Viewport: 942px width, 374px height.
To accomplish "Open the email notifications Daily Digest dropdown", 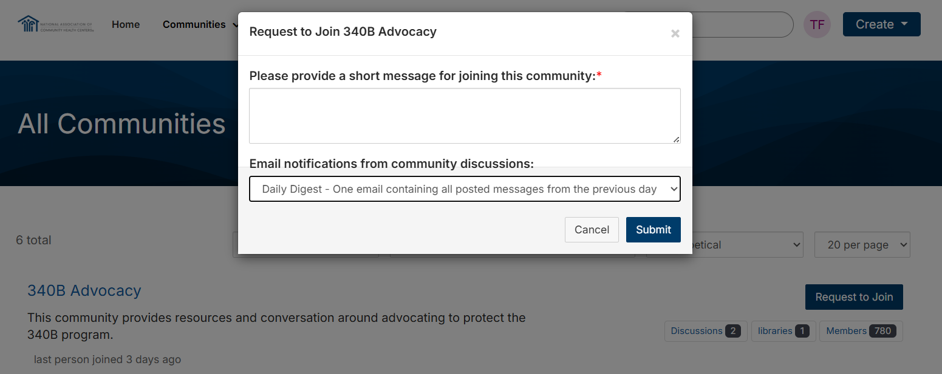I will click(x=465, y=189).
